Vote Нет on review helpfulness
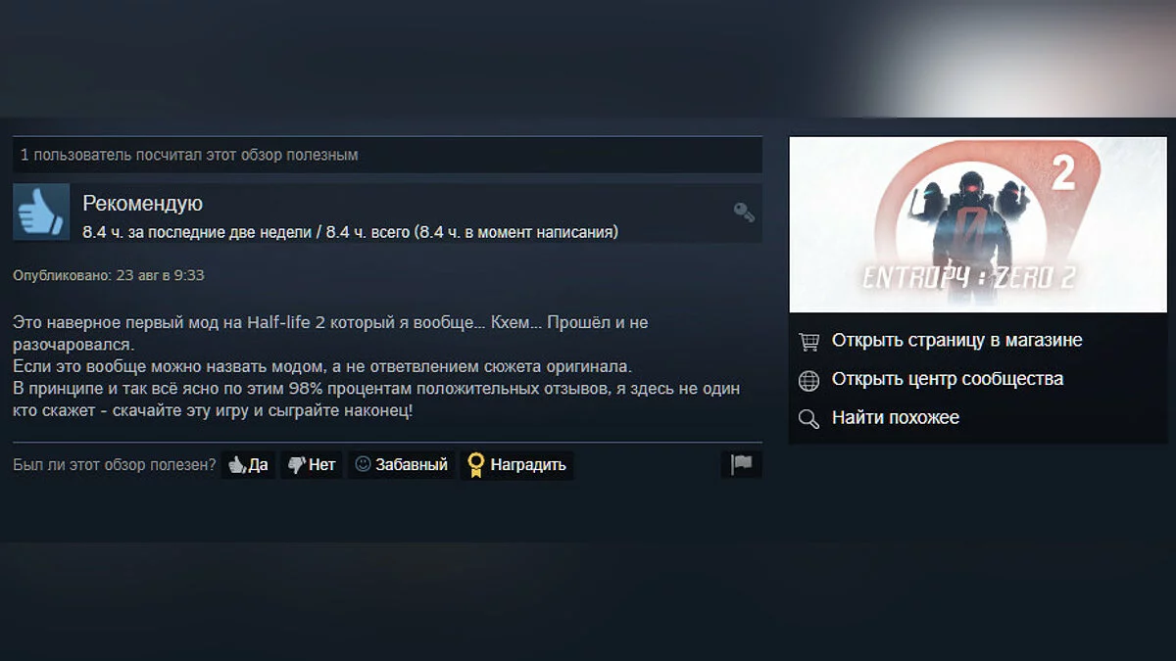This screenshot has width=1176, height=661. coord(312,465)
